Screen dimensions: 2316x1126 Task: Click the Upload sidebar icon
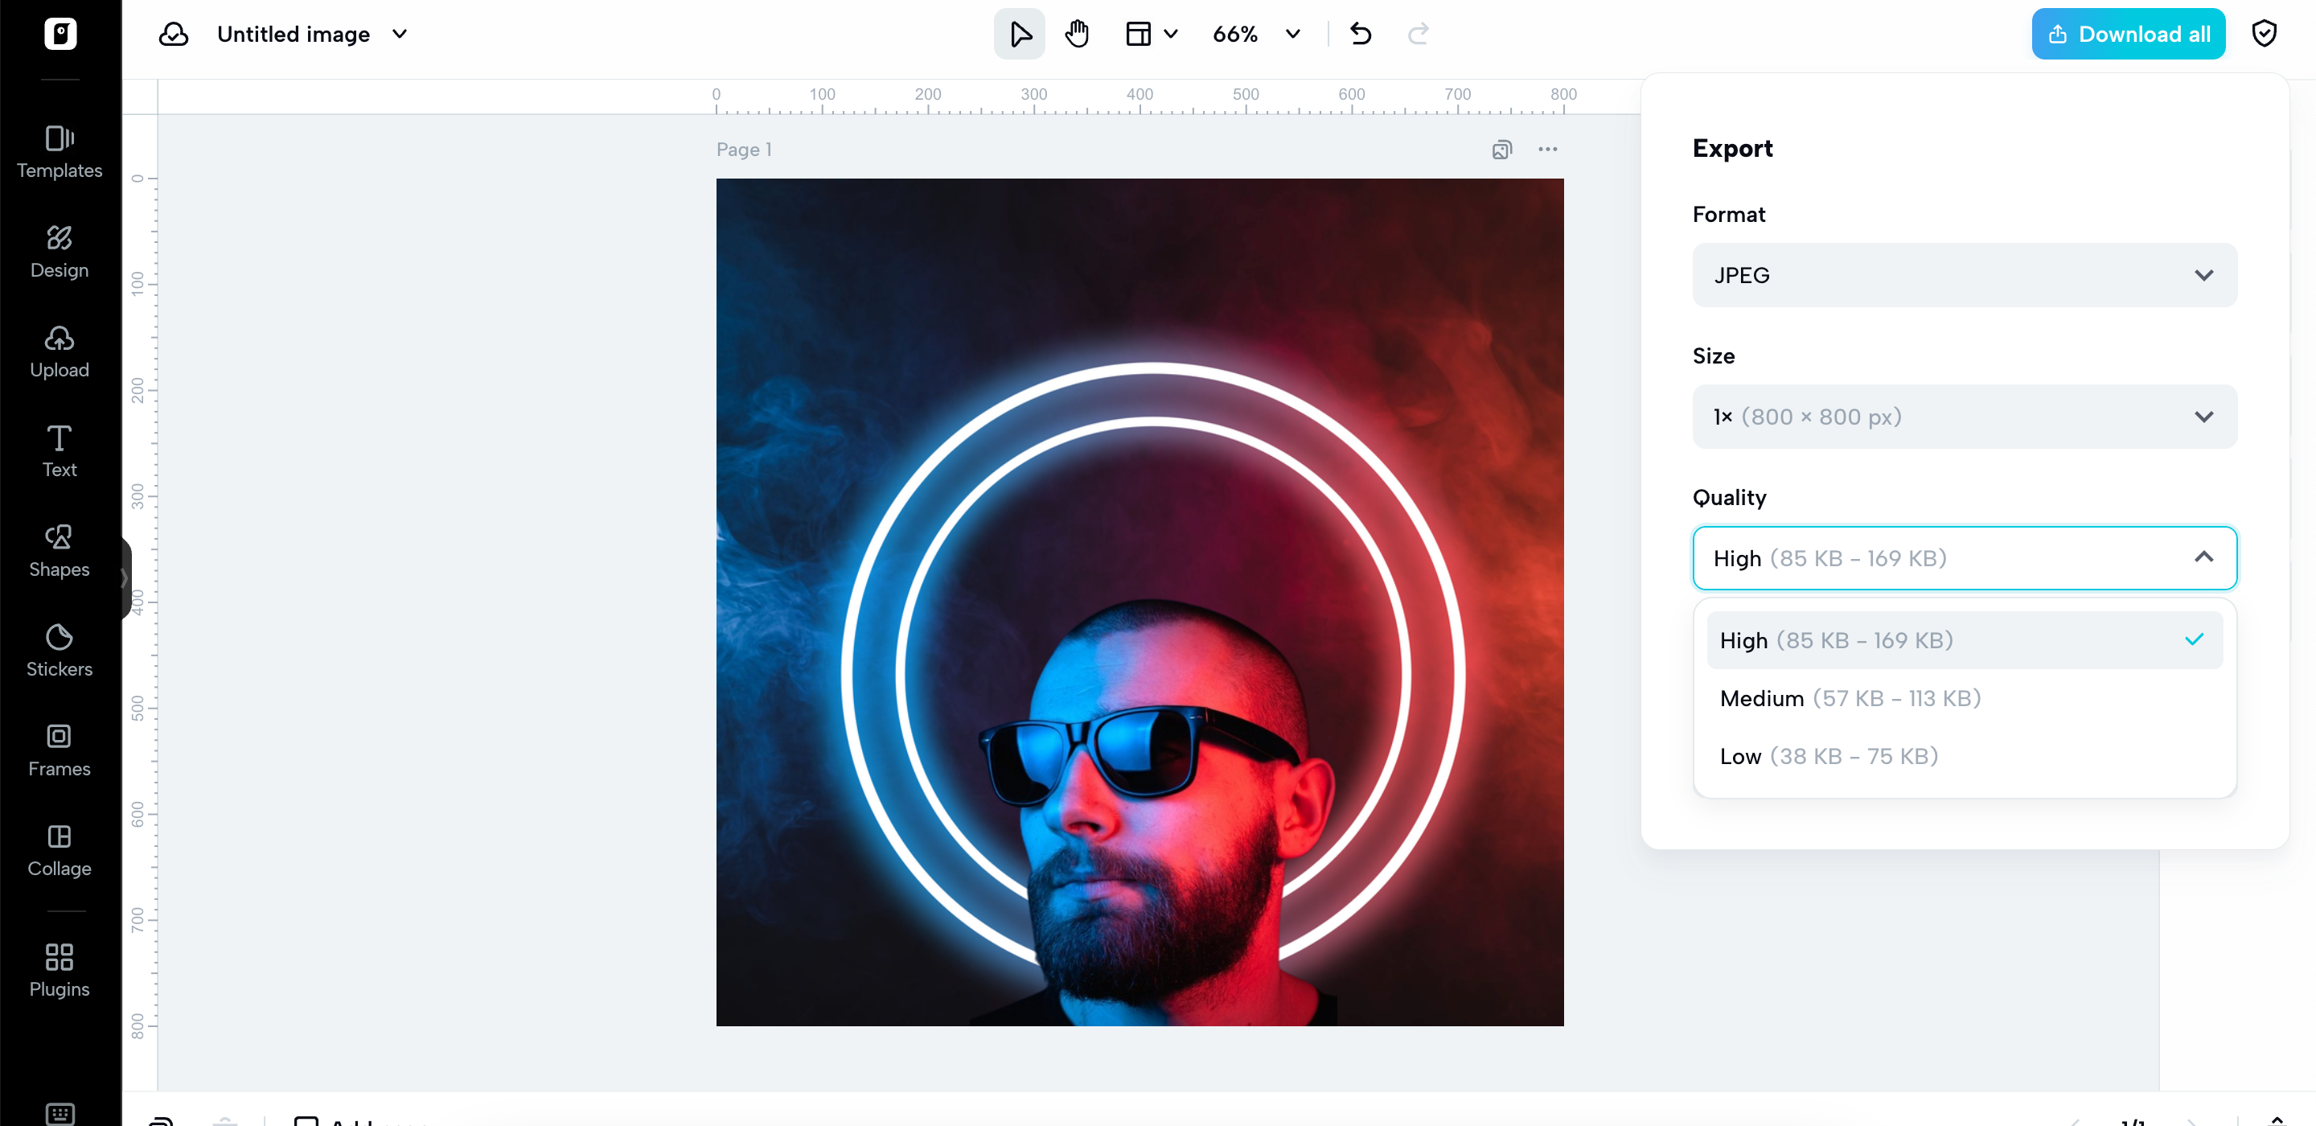point(60,351)
